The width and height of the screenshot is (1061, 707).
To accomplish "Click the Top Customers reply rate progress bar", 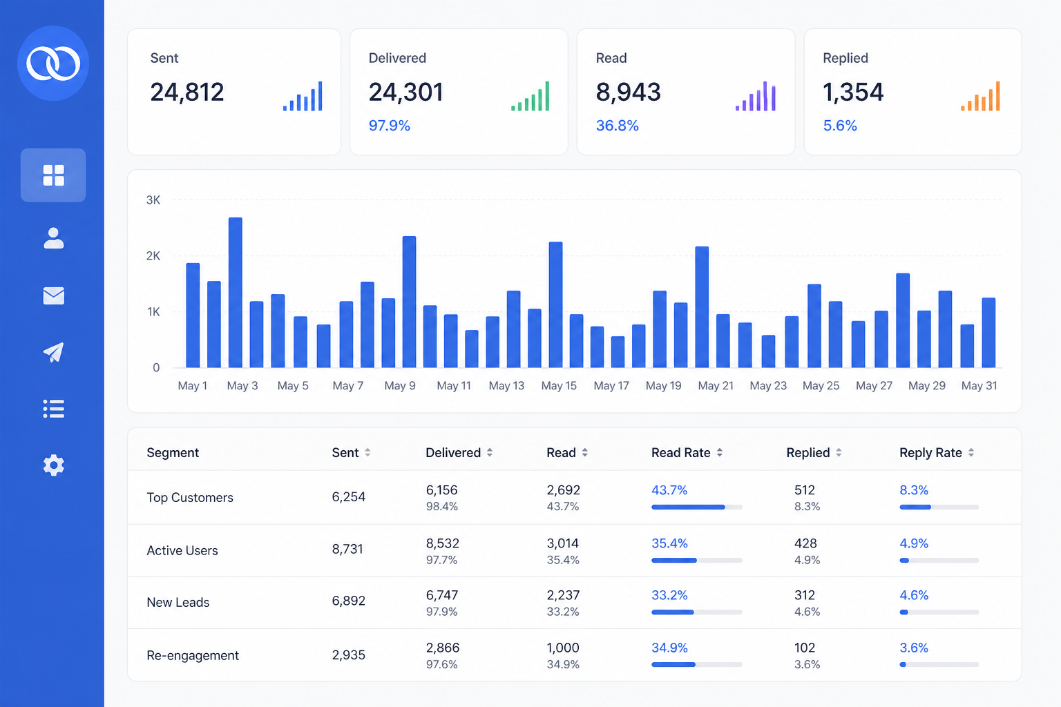I will tap(939, 507).
